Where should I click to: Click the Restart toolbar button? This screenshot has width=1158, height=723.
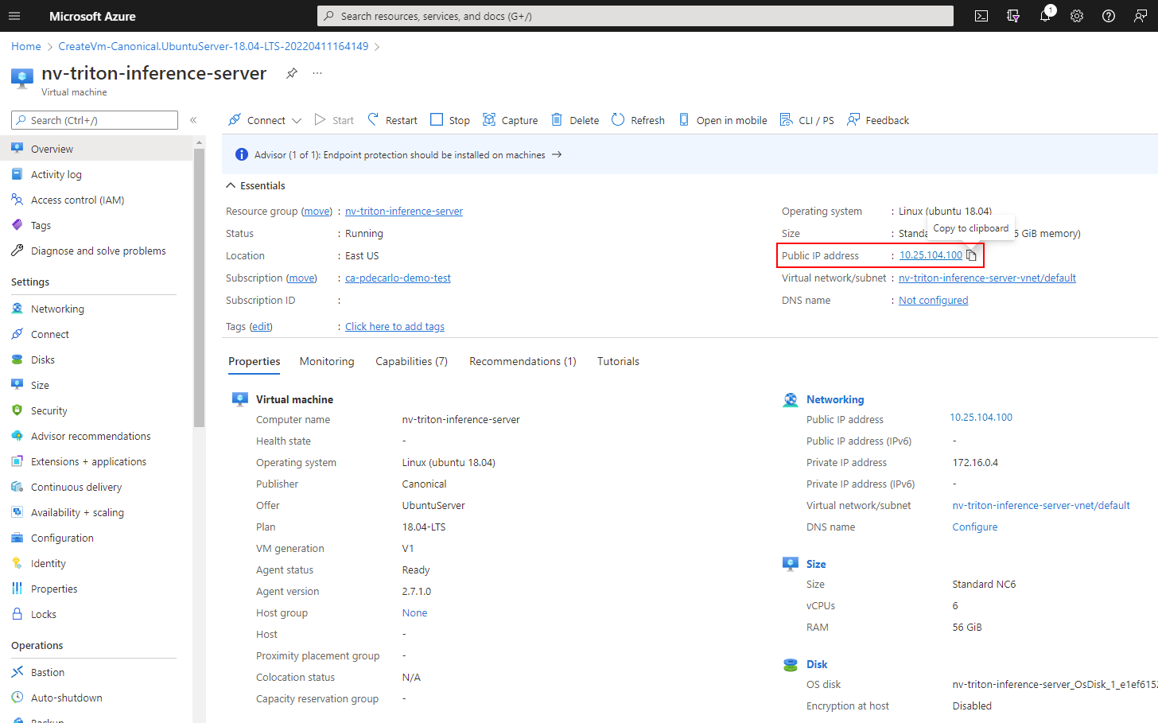392,120
